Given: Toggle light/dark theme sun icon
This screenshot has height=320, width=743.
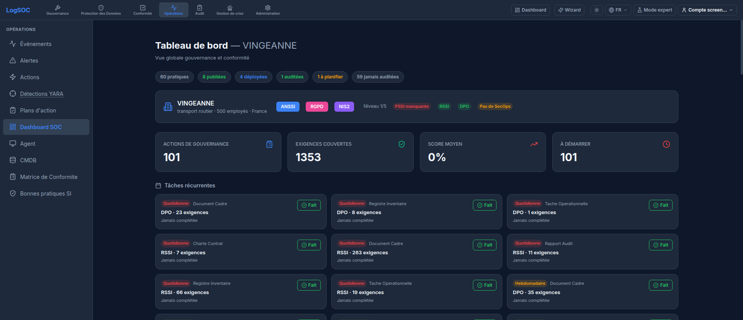Looking at the screenshot, I should click(597, 10).
